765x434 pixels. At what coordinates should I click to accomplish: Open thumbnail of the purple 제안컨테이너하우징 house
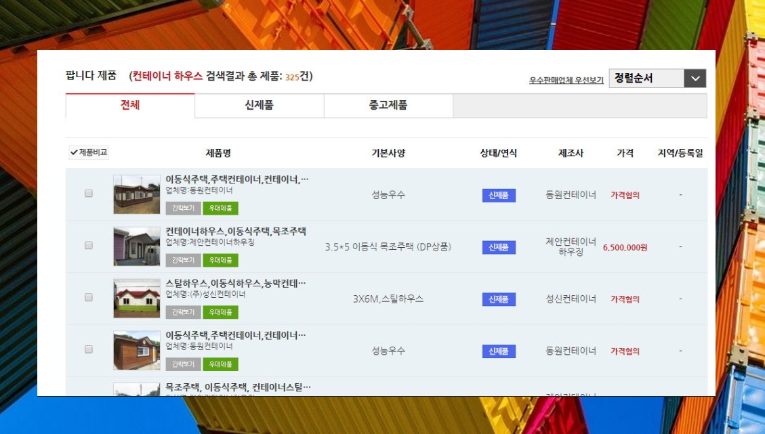click(137, 246)
